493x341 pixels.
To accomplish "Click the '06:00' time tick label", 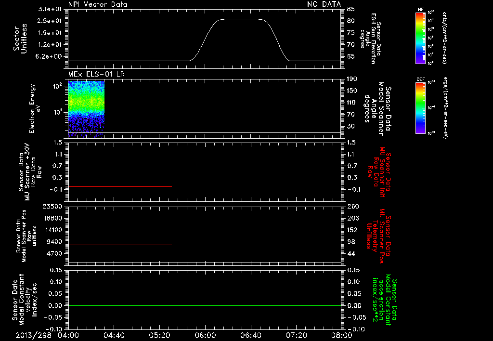I will pyautogui.click(x=205, y=335).
